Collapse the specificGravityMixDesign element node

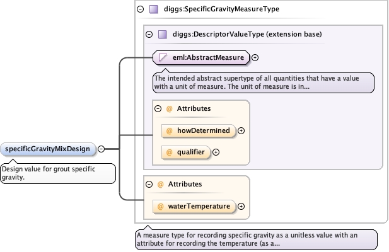(x=102, y=149)
